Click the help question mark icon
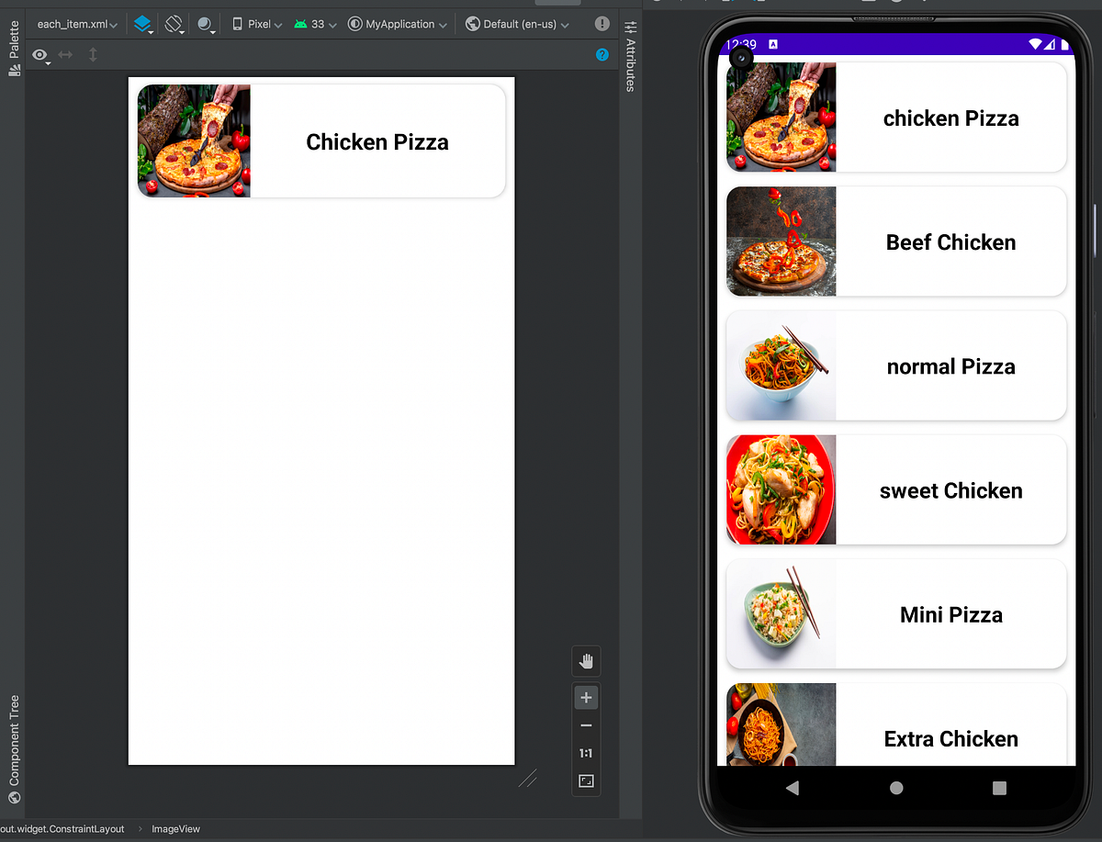The image size is (1102, 842). [602, 54]
